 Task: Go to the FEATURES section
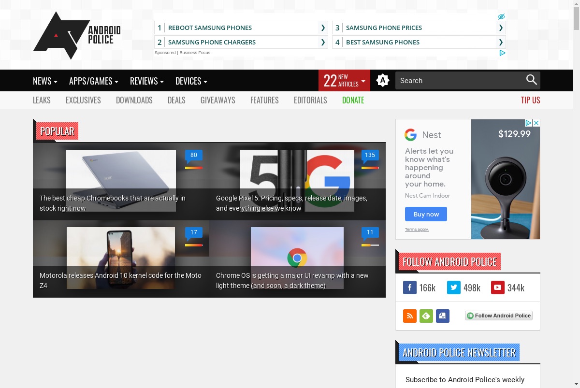click(x=264, y=100)
